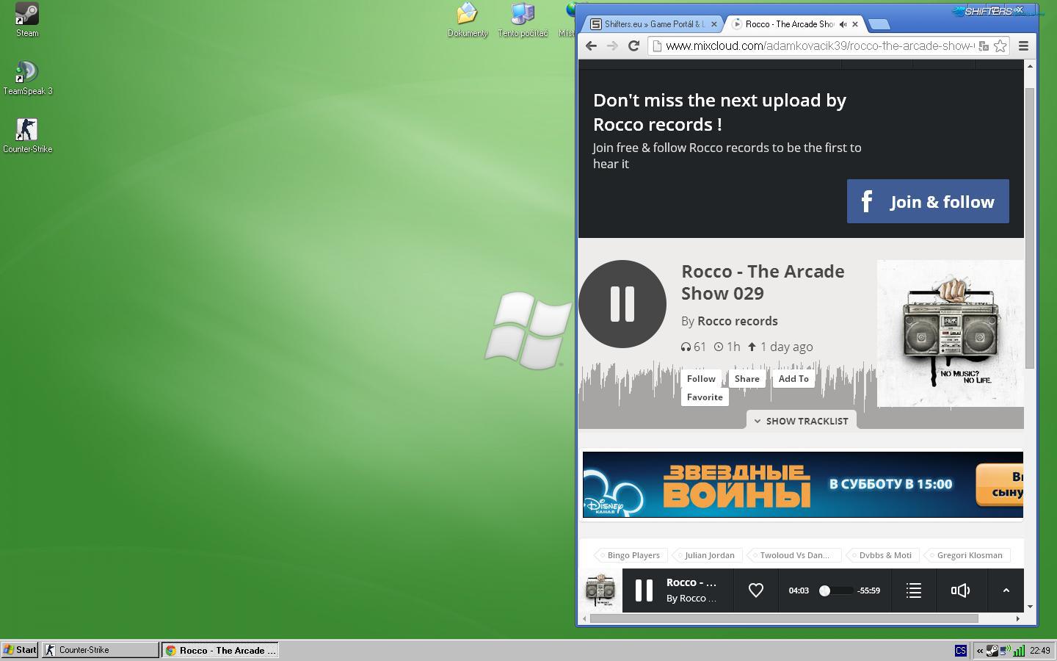The width and height of the screenshot is (1057, 661).
Task: Open the Chrome hamburger menu
Action: (x=1023, y=46)
